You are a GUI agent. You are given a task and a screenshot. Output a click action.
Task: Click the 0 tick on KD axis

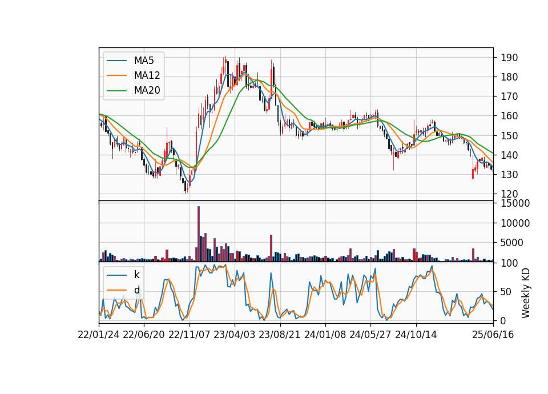pyautogui.click(x=503, y=320)
